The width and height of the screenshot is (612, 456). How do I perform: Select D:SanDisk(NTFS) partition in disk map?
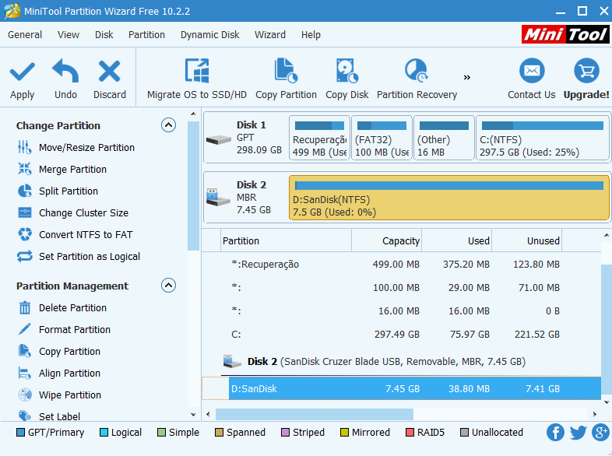448,198
